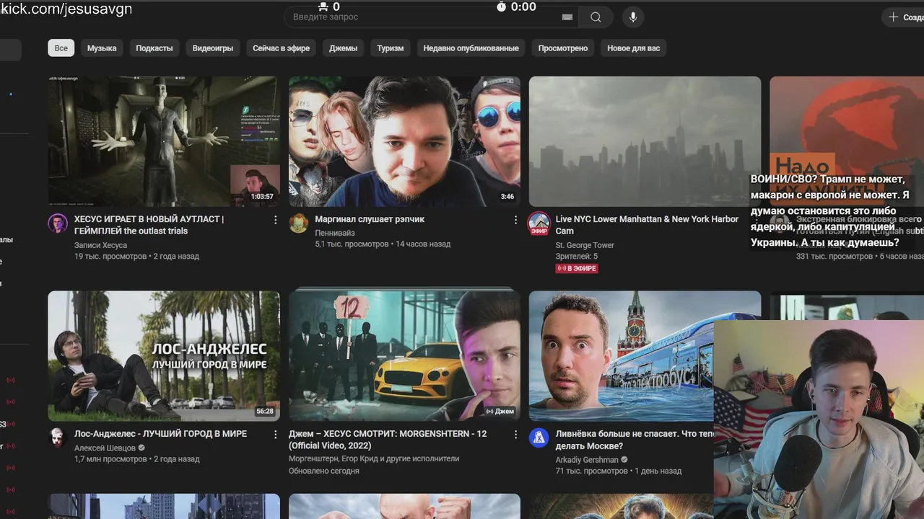The image size is (924, 519).
Task: Open Записи Хесуса channel avatar
Action: (x=58, y=223)
